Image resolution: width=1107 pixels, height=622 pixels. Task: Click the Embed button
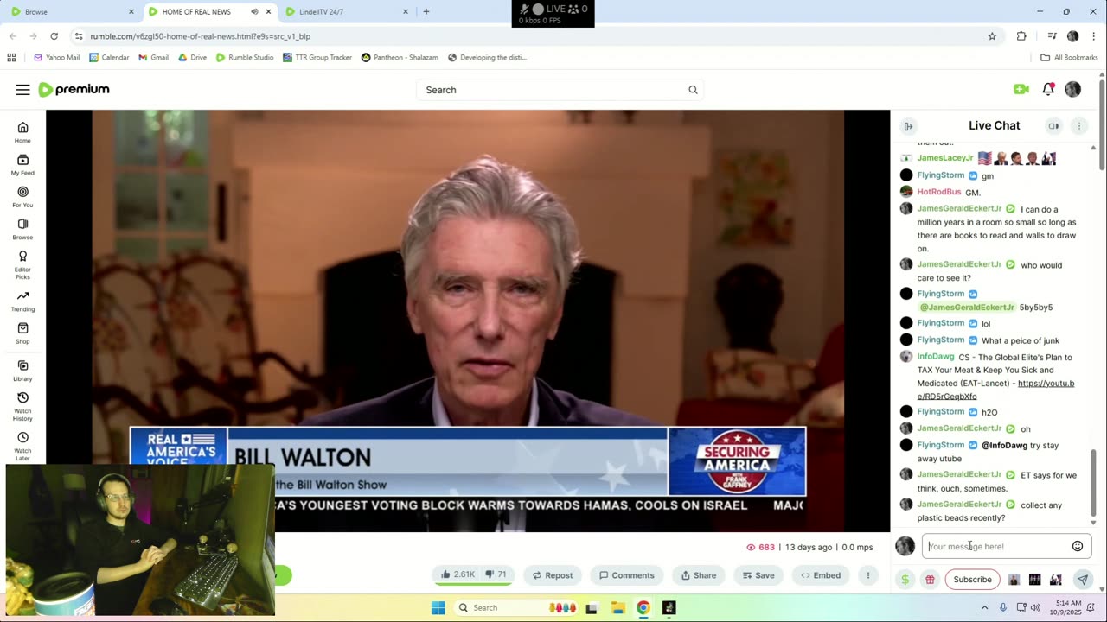820,575
